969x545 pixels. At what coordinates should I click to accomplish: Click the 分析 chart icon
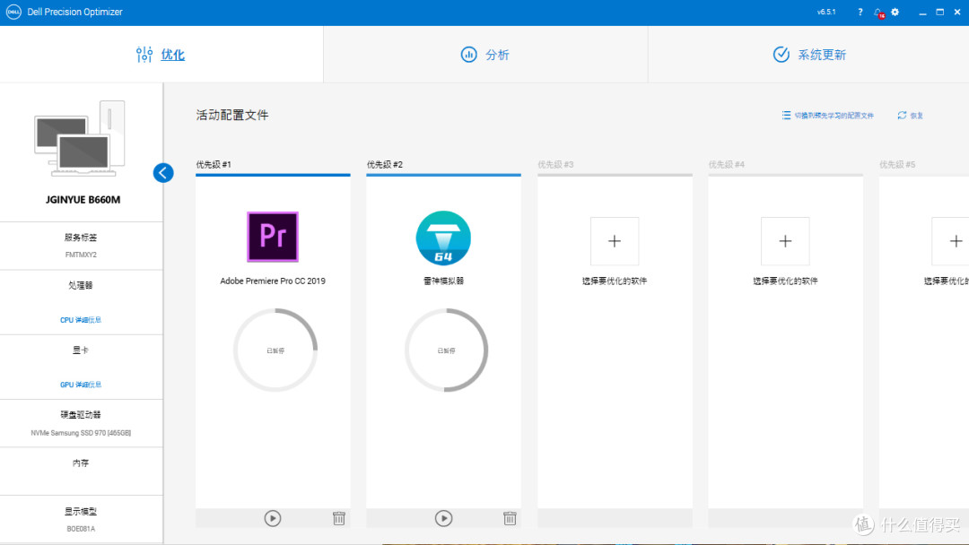(x=468, y=55)
